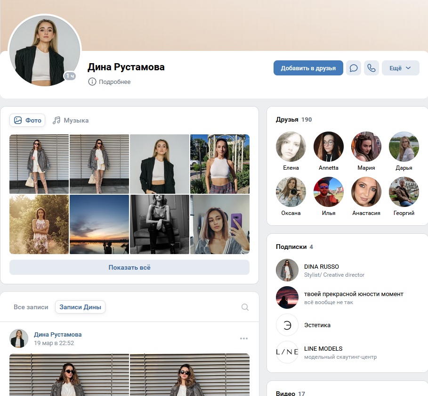This screenshot has height=396, width=428.
Task: Click the info icon beside Подробнее
Action: [92, 82]
